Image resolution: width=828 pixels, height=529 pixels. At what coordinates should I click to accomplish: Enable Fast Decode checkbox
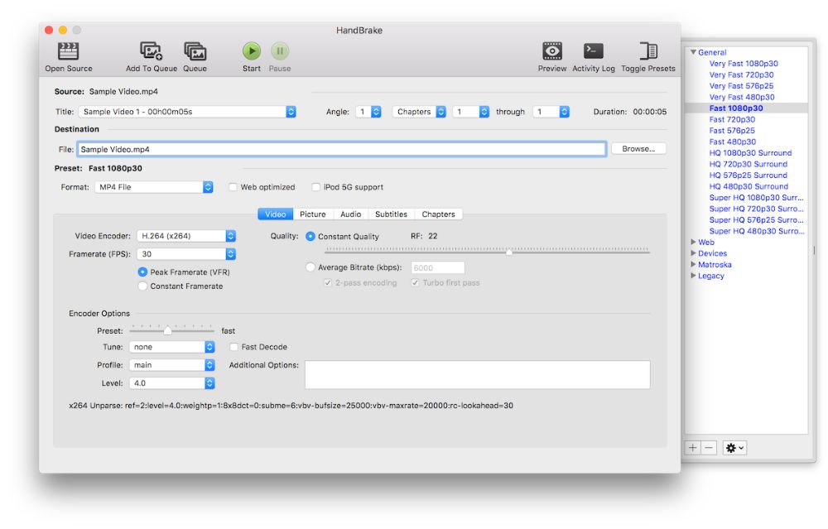tap(234, 347)
